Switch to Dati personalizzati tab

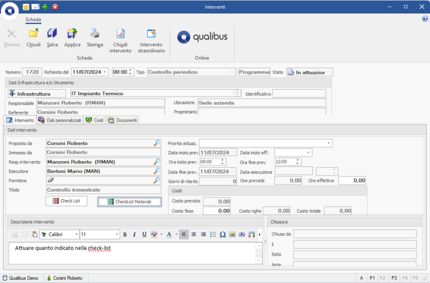click(60, 120)
